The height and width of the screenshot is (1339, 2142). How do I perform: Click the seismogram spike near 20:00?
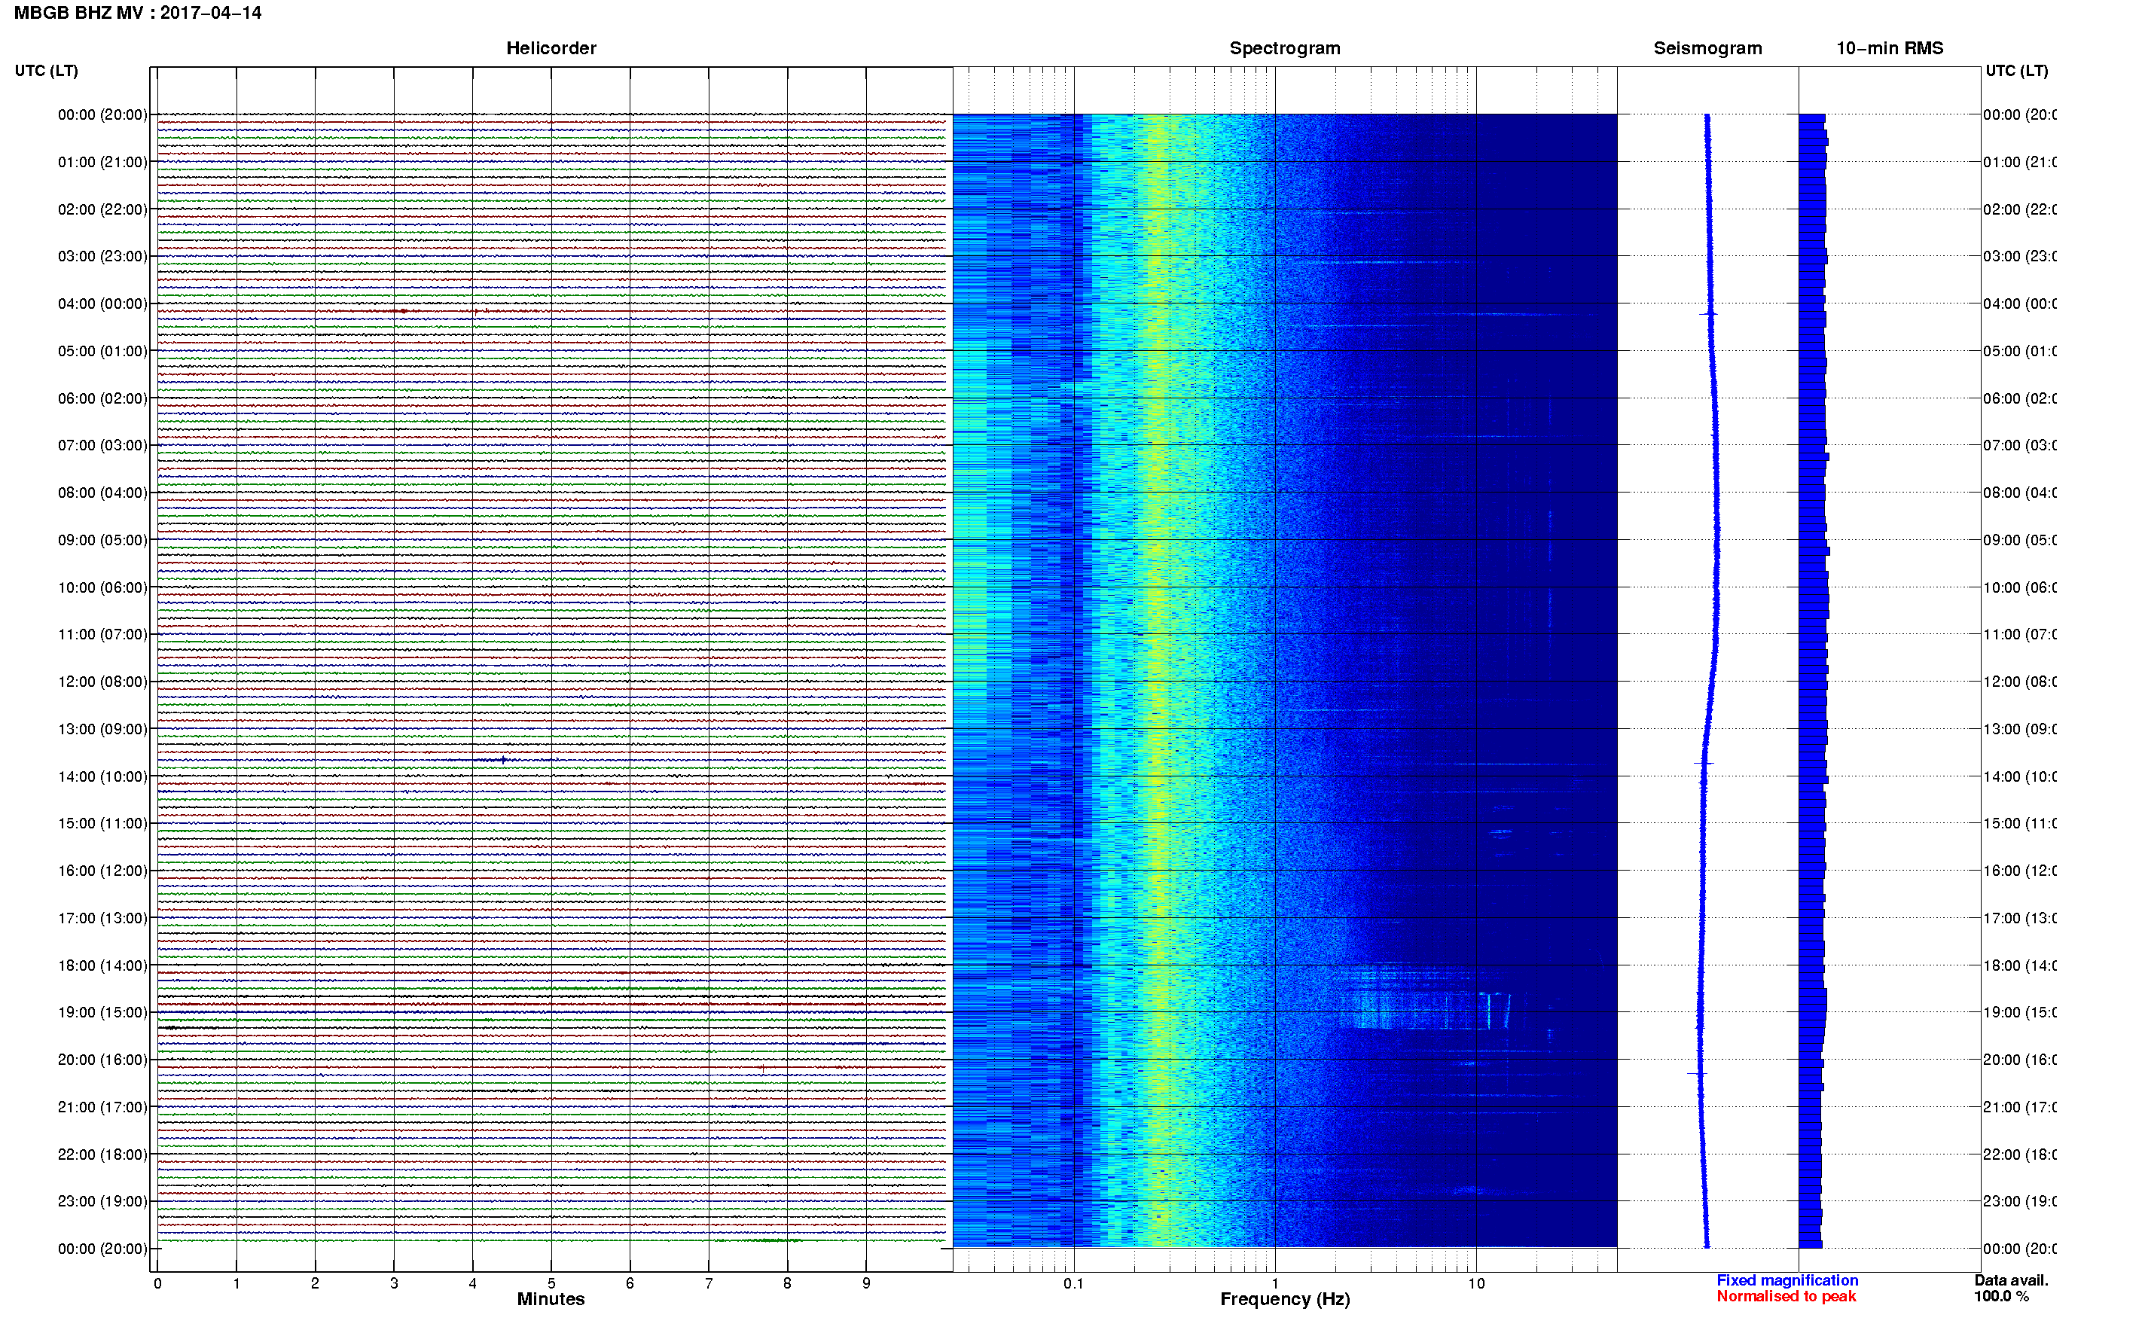[1697, 1073]
